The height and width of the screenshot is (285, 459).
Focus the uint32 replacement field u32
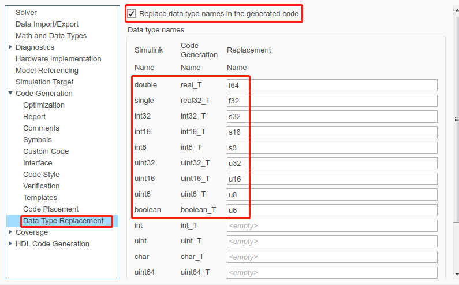(x=332, y=164)
